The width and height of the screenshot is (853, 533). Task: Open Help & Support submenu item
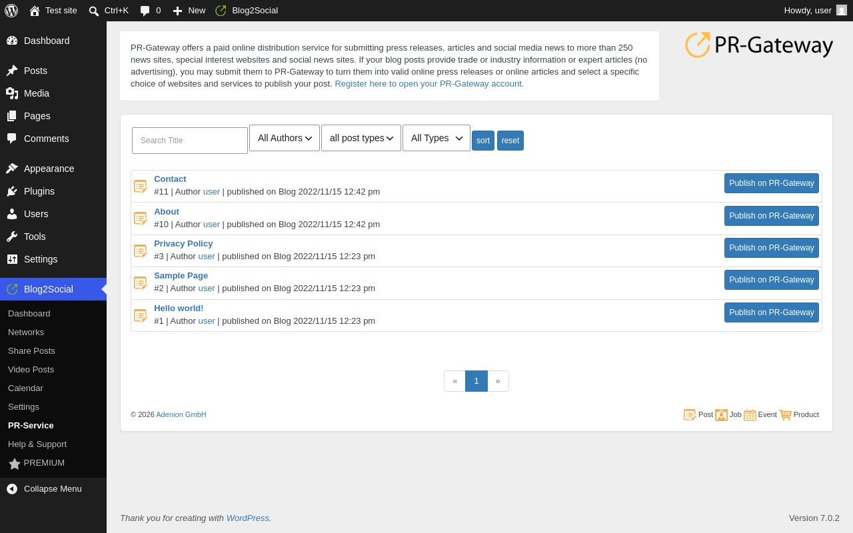(37, 444)
